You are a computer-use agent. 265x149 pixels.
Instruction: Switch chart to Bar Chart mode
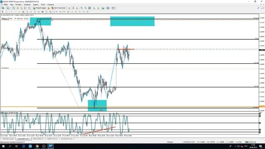pyautogui.click(x=69, y=8)
